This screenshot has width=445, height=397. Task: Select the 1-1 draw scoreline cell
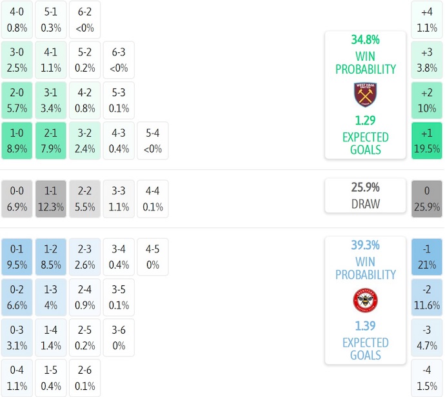pyautogui.click(x=51, y=199)
